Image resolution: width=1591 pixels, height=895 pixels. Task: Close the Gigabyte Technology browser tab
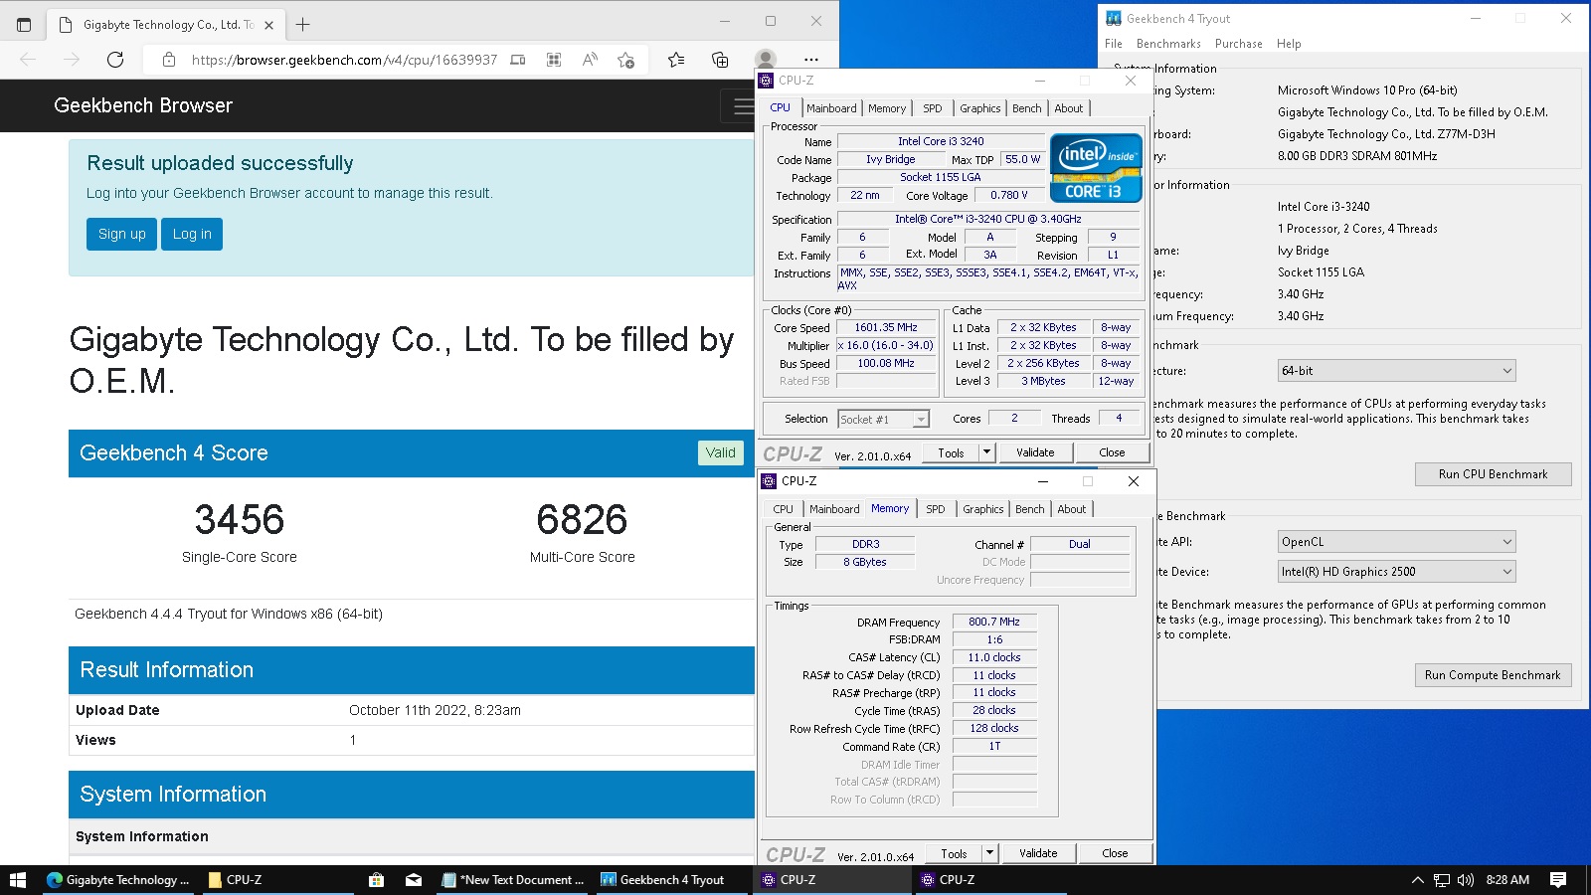(x=268, y=25)
